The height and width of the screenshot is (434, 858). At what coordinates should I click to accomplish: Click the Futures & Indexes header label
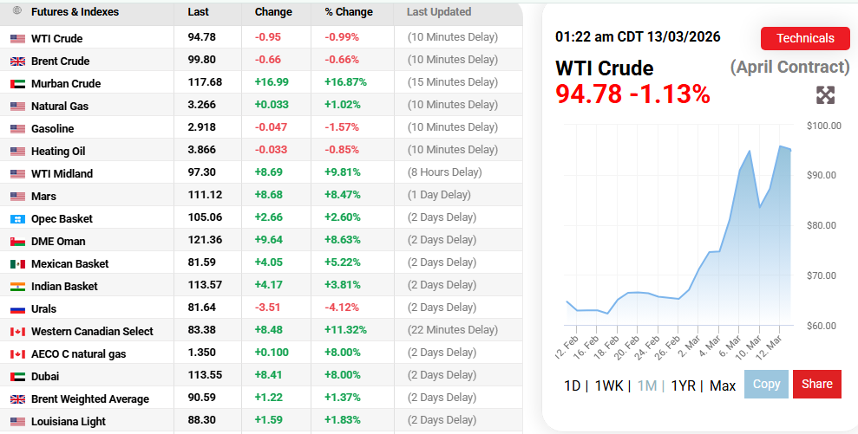click(75, 11)
